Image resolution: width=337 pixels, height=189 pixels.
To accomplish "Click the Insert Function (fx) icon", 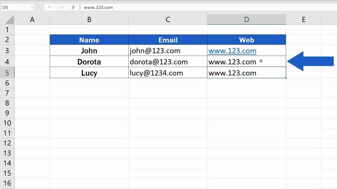I will tap(73, 7).
